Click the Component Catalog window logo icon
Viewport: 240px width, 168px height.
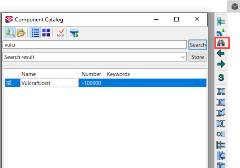(9, 19)
